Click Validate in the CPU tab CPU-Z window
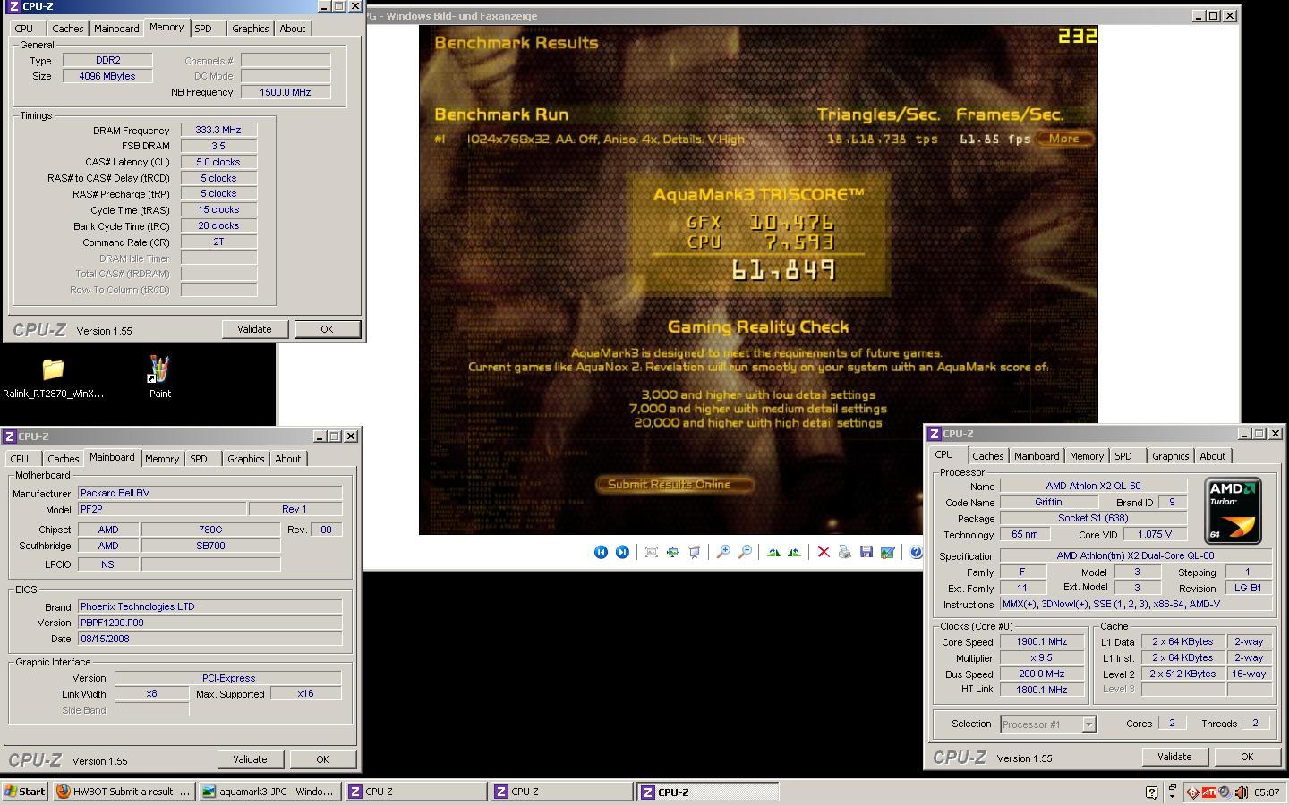 [x=1174, y=757]
